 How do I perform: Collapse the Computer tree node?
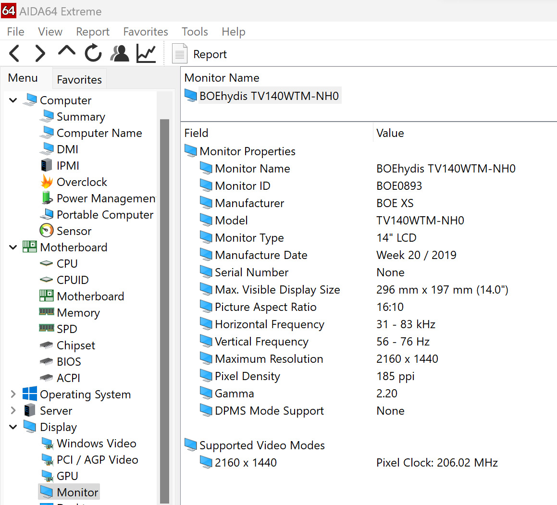pos(13,100)
